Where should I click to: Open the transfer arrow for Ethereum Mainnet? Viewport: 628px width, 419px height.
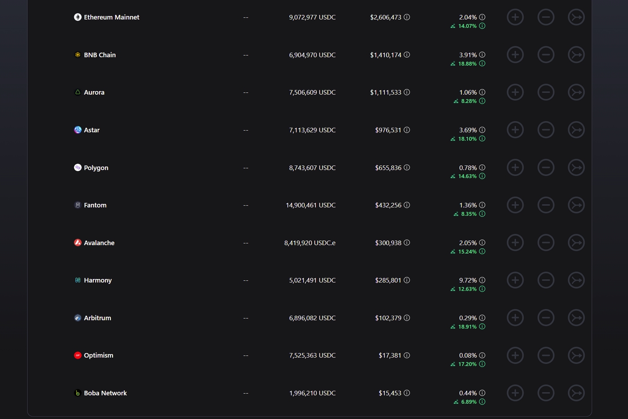[576, 17]
